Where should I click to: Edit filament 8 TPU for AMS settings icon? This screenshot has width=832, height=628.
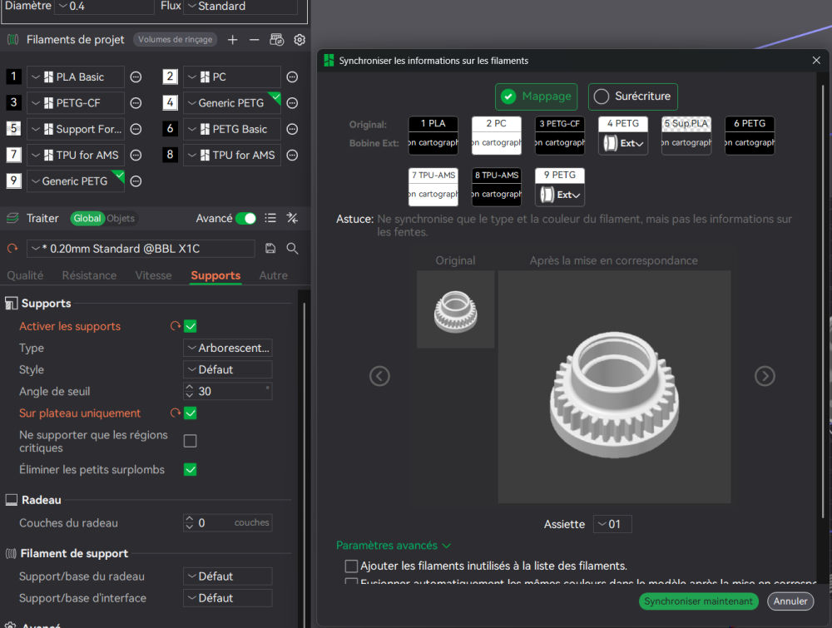coord(292,155)
